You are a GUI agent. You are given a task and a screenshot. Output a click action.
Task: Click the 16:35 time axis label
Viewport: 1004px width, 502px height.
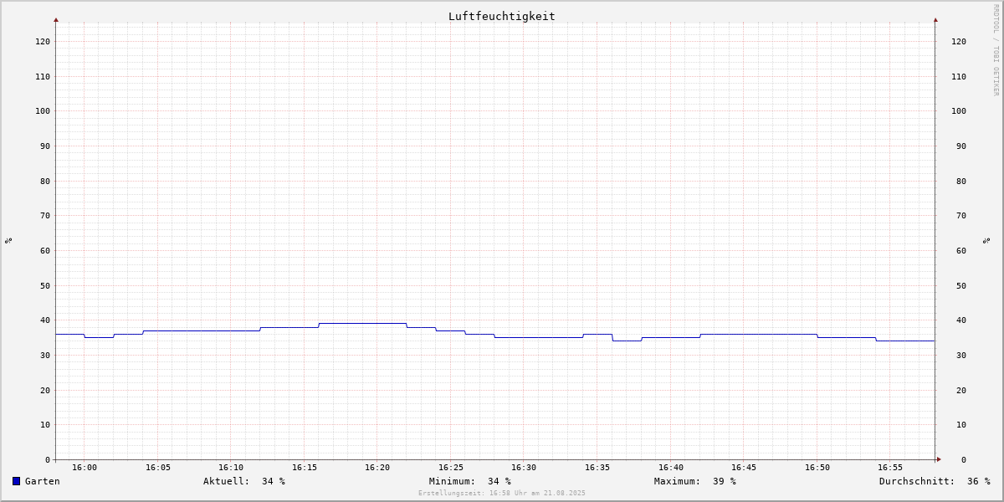pyautogui.click(x=597, y=468)
